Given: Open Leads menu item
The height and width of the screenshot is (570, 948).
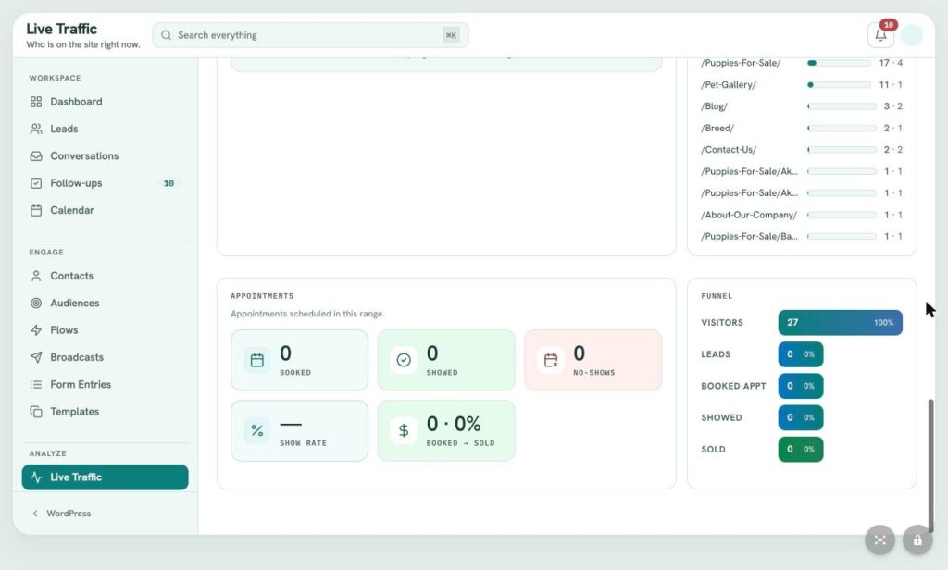Looking at the screenshot, I should coord(106,129).
